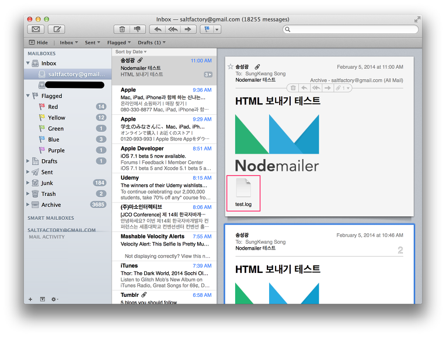Enter full screen with window corner arrows
Viewport: 446px width, 337px height.
[417, 19]
